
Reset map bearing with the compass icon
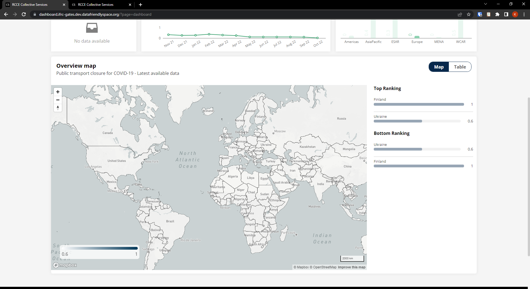click(x=58, y=108)
